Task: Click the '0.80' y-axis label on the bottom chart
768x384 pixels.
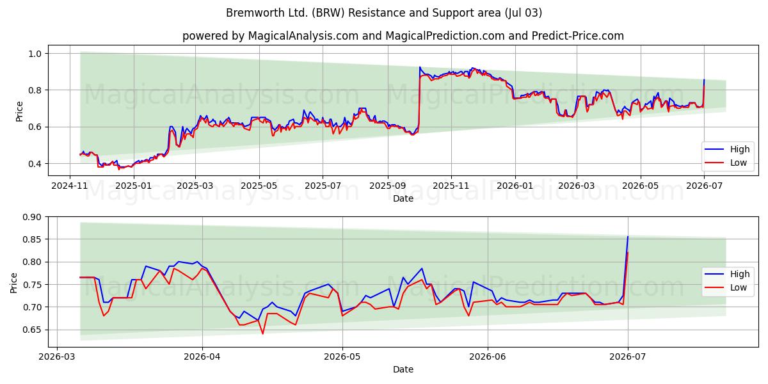Action: click(x=33, y=262)
